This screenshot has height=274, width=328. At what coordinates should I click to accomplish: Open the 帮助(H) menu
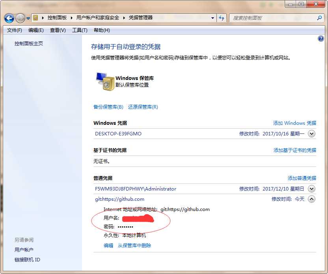tap(102, 30)
